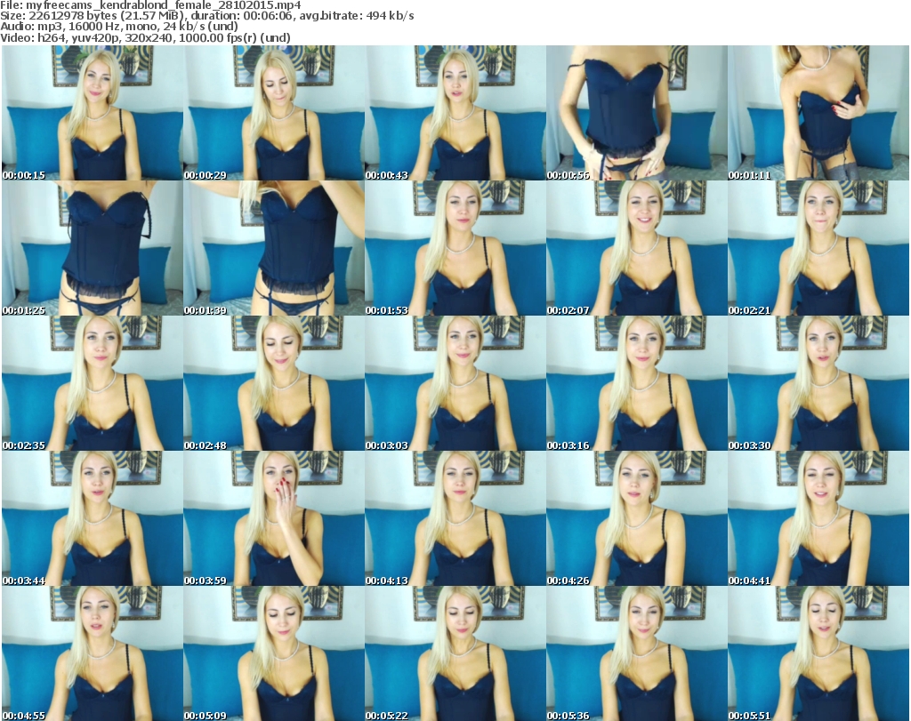Choose the frame stamped 00:05:22

pyautogui.click(x=455, y=653)
